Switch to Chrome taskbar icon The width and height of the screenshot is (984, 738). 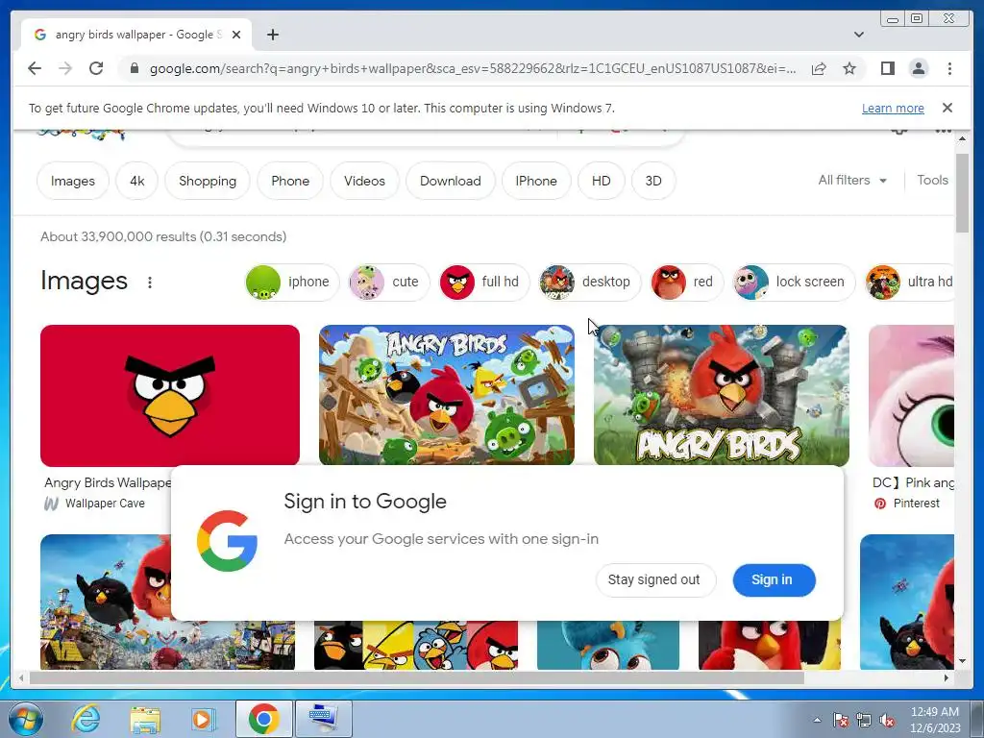tap(263, 719)
